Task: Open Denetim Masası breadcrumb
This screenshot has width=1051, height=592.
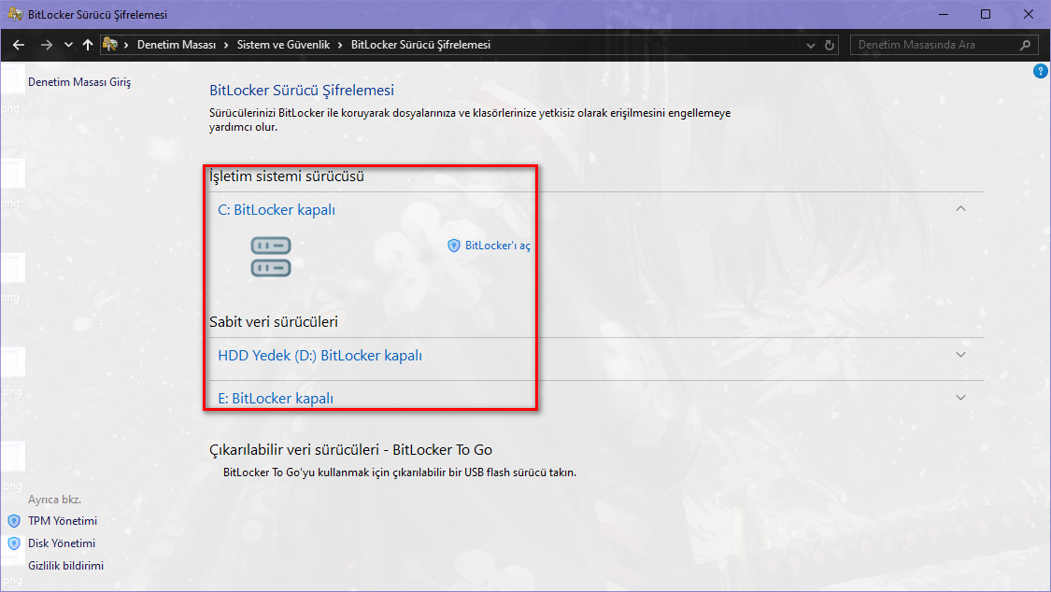Action: pos(177,45)
